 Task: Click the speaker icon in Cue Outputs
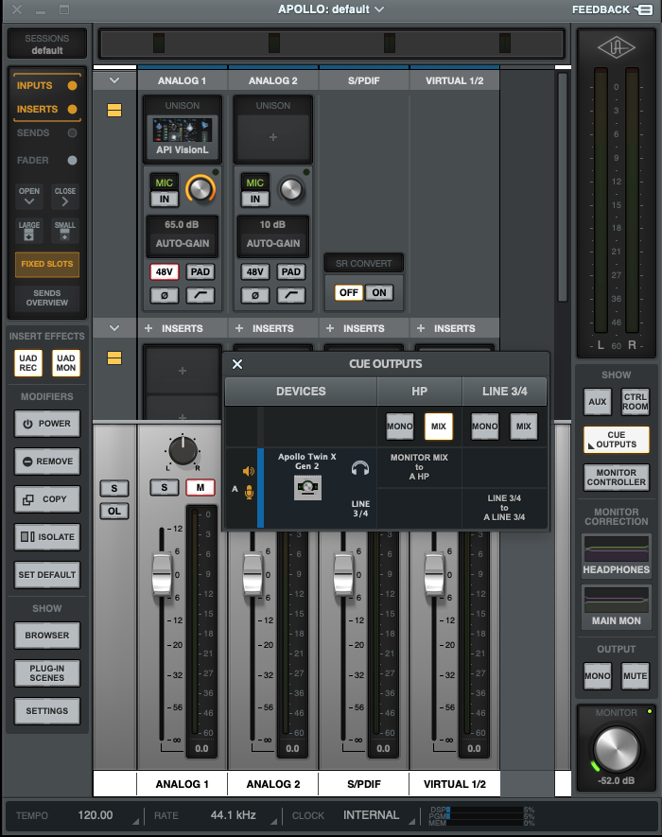[248, 471]
